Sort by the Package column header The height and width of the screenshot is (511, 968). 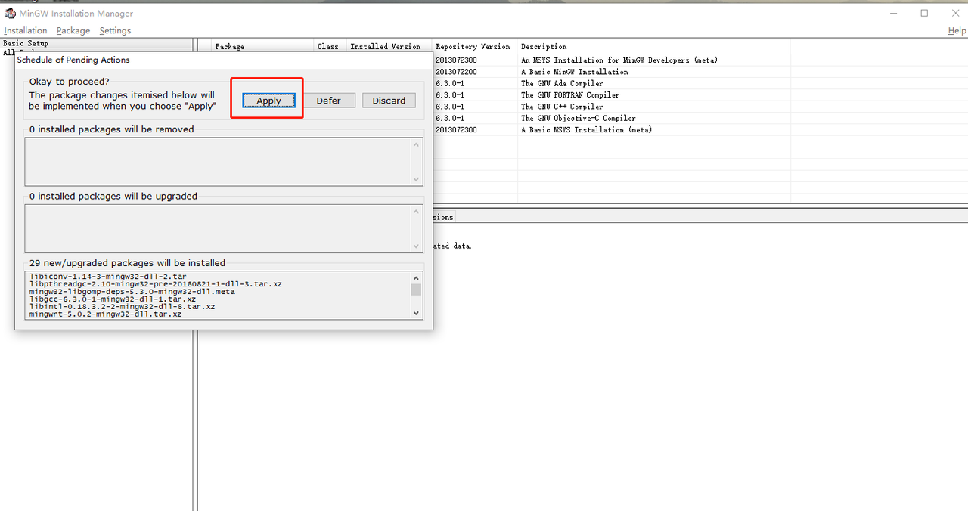click(x=262, y=46)
